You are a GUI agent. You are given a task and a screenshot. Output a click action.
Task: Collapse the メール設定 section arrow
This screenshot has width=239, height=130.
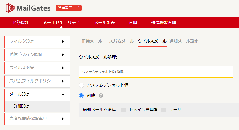pos(63,94)
